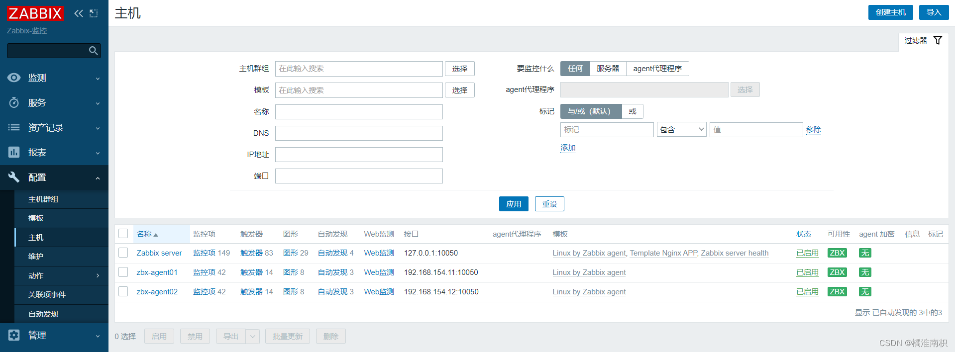Check the Zabbix server row checkbox
The width and height of the screenshot is (955, 352).
coord(123,253)
